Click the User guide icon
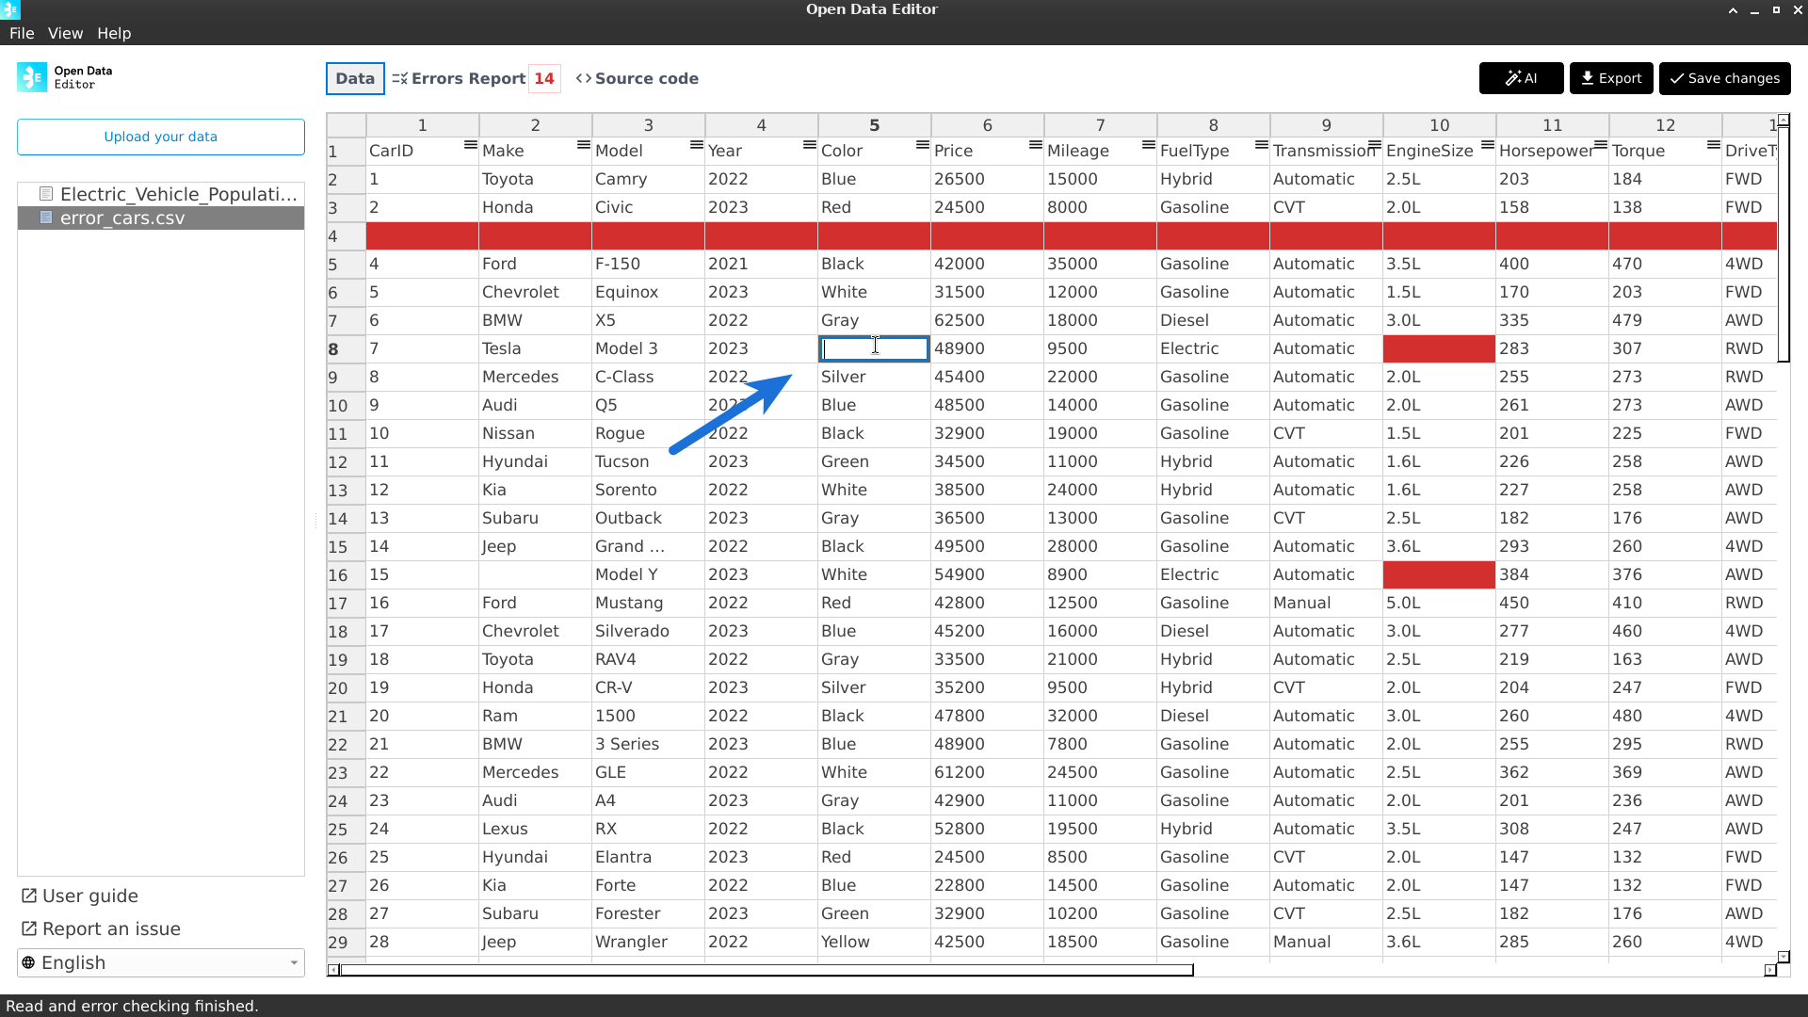Screen dimensions: 1808x1017 (x=29, y=896)
